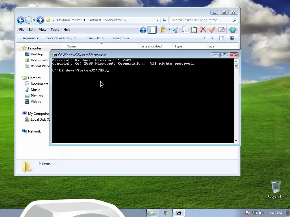Click cmd window scrollbar up arrow
The height and width of the screenshot is (217, 290).
click(236, 61)
